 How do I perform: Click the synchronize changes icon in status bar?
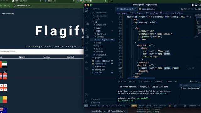(99, 106)
